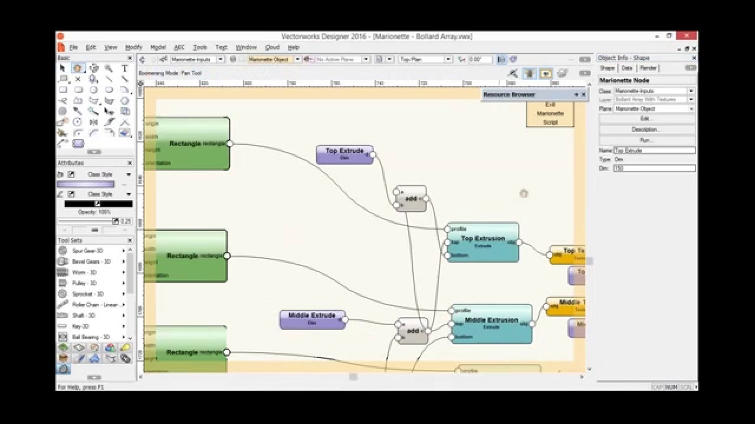Click the fill style bucket icon in Attributes
The height and width of the screenshot is (424, 755).
[60, 174]
